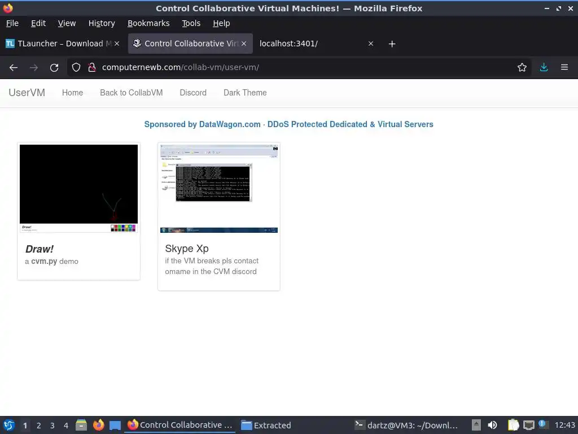Viewport: 578px width, 434px height.
Task: Open the dartz@VM3 terminal taskbar window
Action: point(406,425)
